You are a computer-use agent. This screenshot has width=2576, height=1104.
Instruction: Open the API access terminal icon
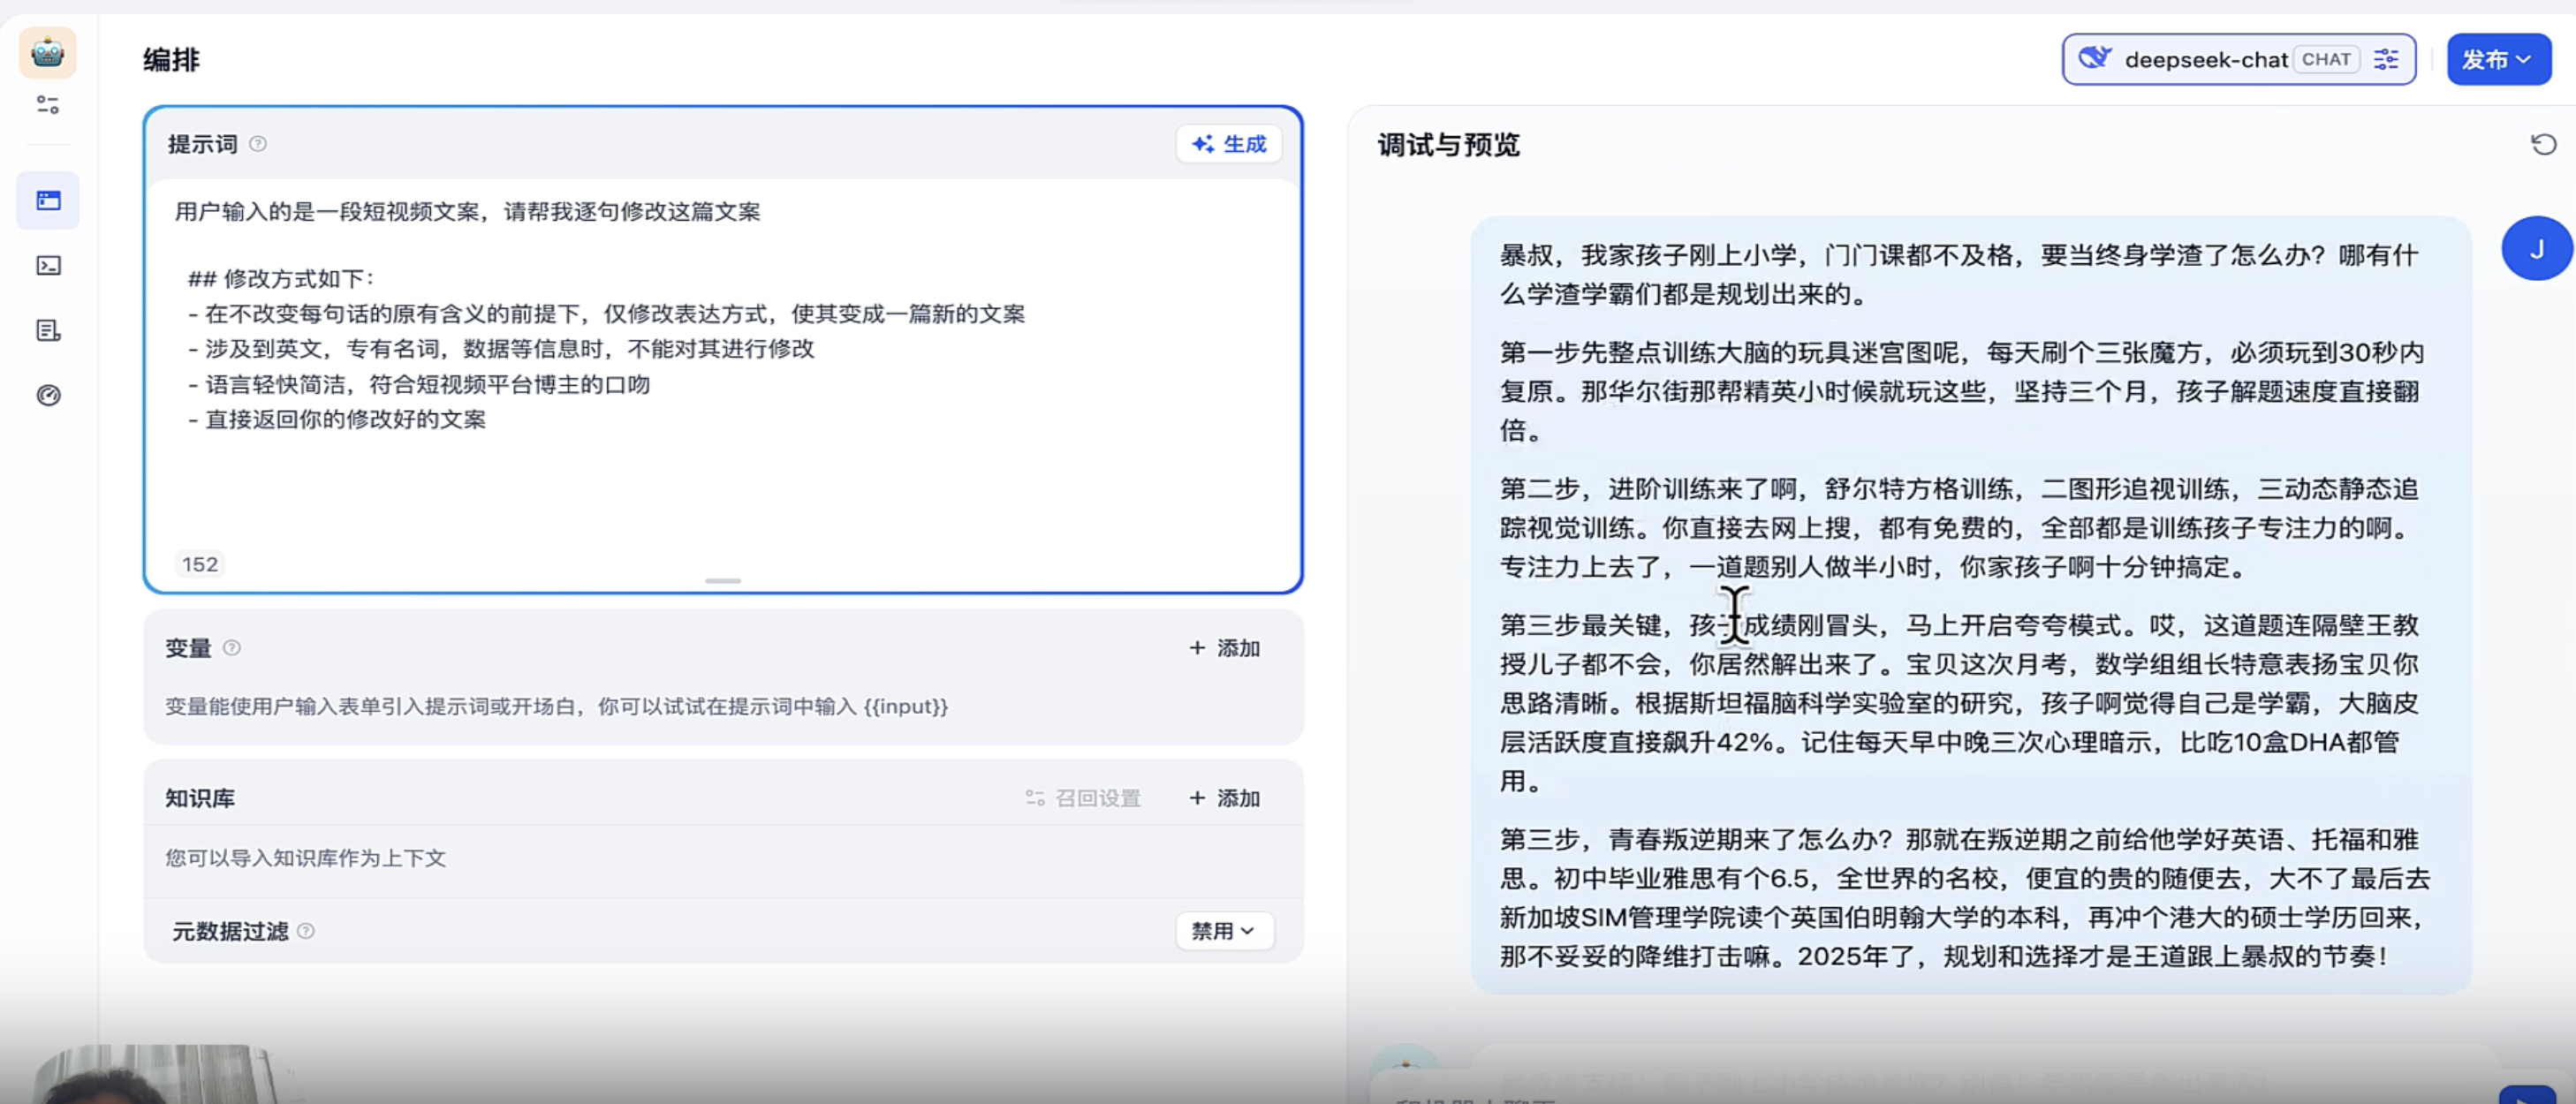point(48,266)
